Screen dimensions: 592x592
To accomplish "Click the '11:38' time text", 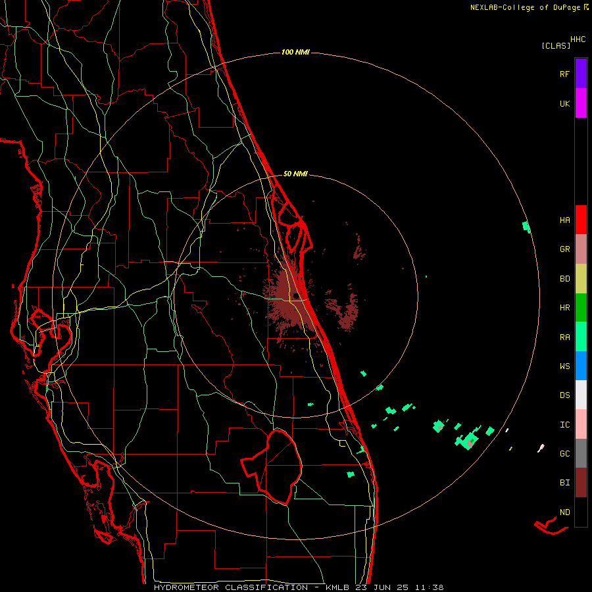I will point(430,587).
